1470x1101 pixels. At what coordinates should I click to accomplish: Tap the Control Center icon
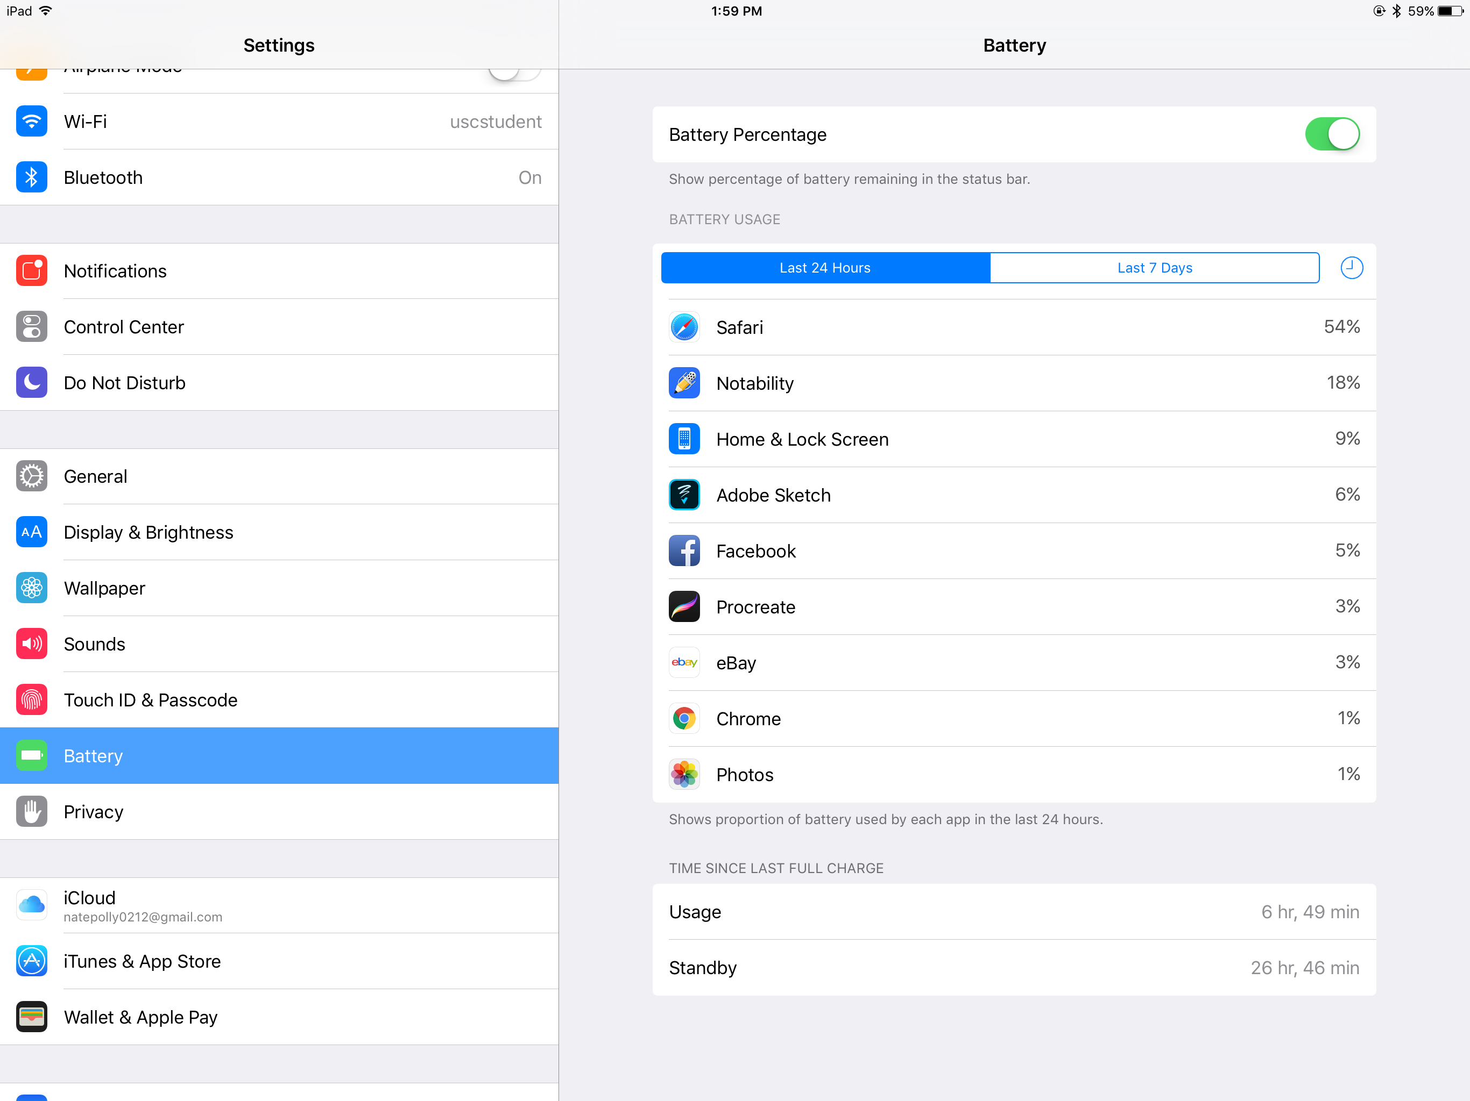(x=31, y=327)
